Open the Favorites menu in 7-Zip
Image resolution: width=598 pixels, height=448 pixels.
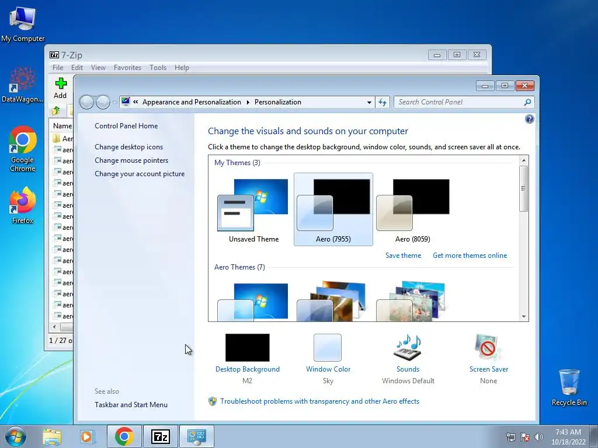coord(127,68)
